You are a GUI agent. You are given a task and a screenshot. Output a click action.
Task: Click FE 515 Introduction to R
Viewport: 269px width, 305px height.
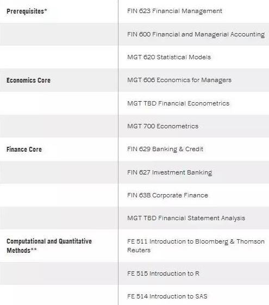[163, 273]
